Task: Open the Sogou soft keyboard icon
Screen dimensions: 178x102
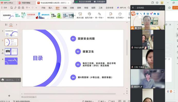Action: (148, 14)
